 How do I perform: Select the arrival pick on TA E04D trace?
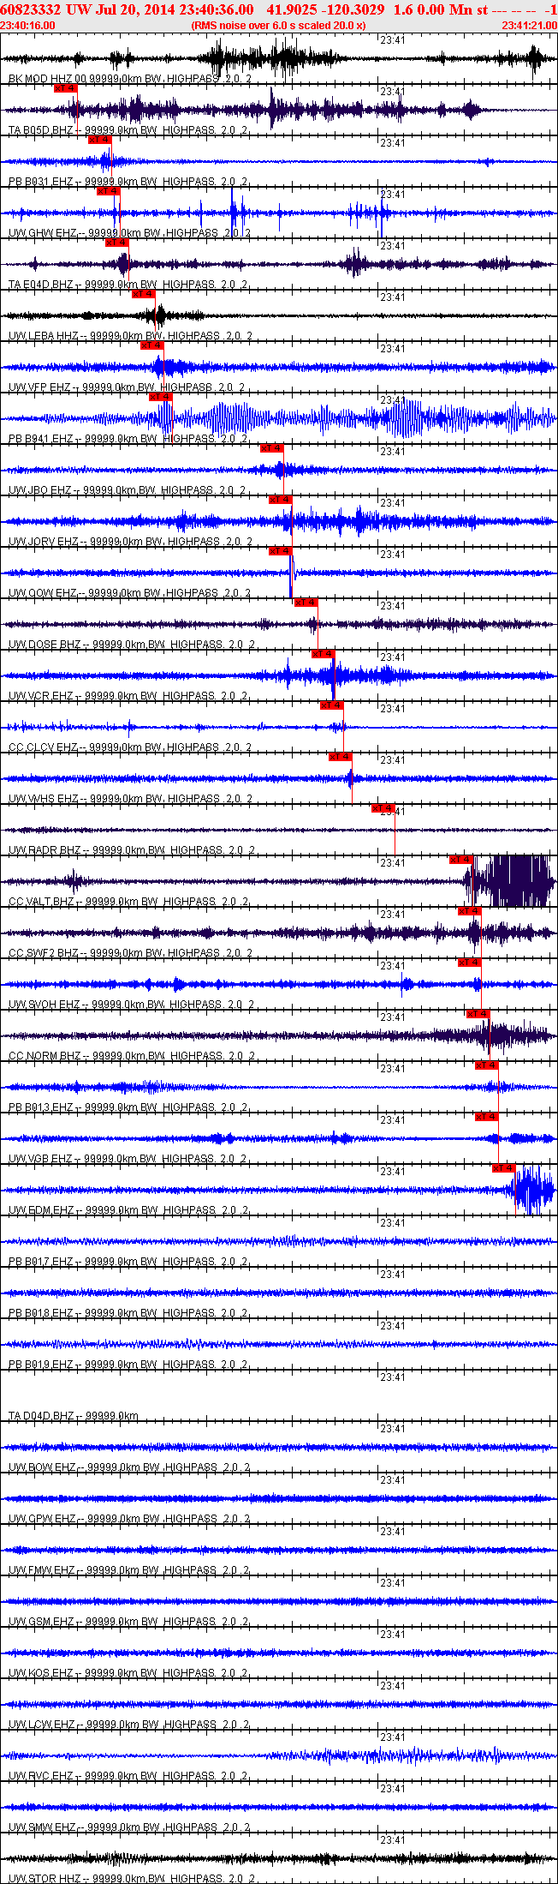117,243
